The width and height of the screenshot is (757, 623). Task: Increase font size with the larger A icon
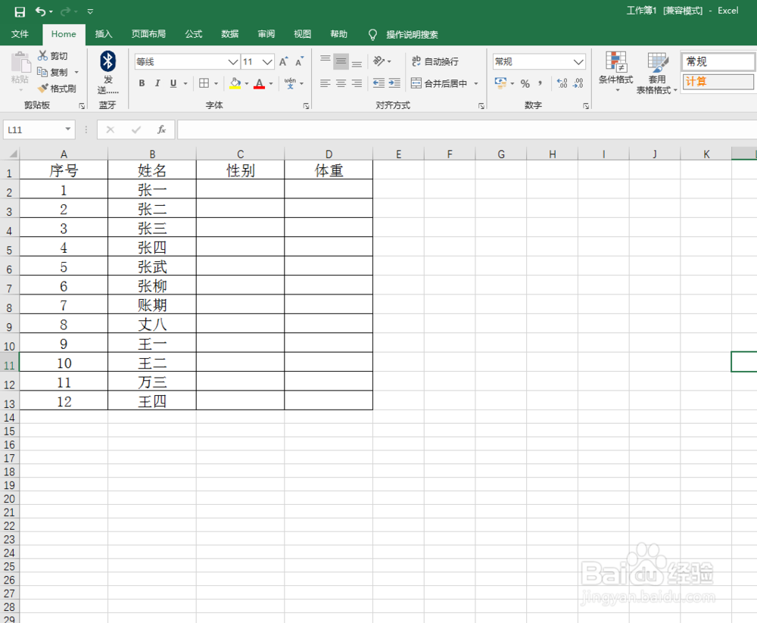pos(283,61)
